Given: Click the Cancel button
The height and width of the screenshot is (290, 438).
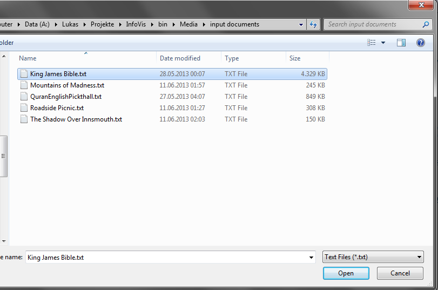Looking at the screenshot, I should 400,273.
